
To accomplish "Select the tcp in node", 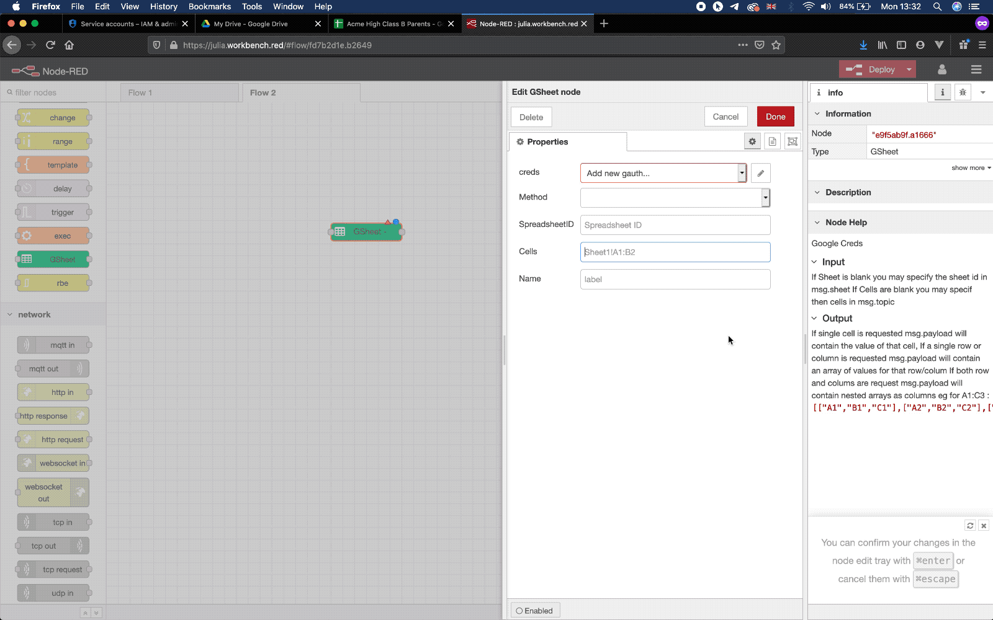I will pos(53,522).
